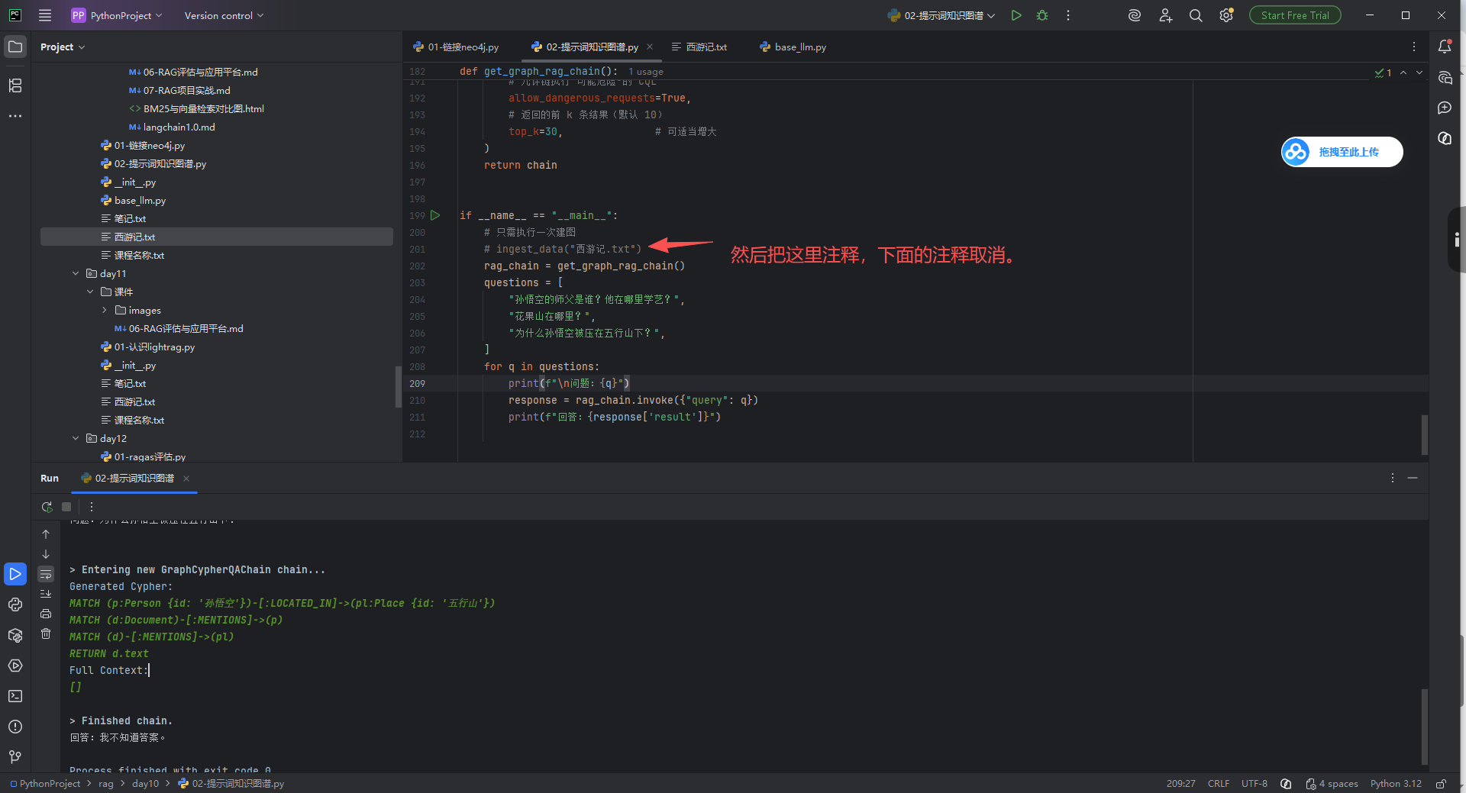Click the run gutter arrow at line 199
The height and width of the screenshot is (793, 1466).
coord(435,215)
